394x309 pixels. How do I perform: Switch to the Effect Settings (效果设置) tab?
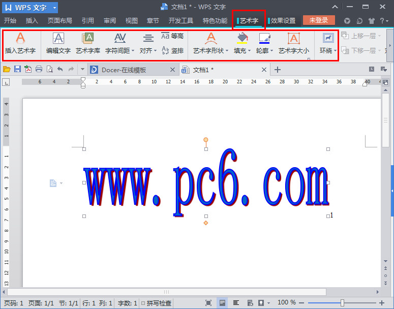[282, 21]
